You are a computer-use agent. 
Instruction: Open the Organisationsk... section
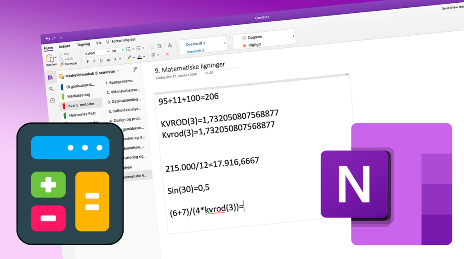(80, 86)
